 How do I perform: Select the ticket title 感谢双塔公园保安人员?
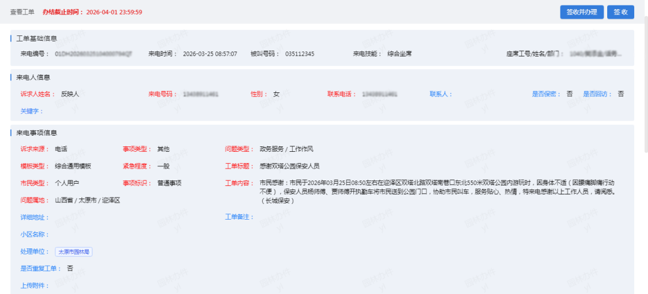pyautogui.click(x=289, y=166)
